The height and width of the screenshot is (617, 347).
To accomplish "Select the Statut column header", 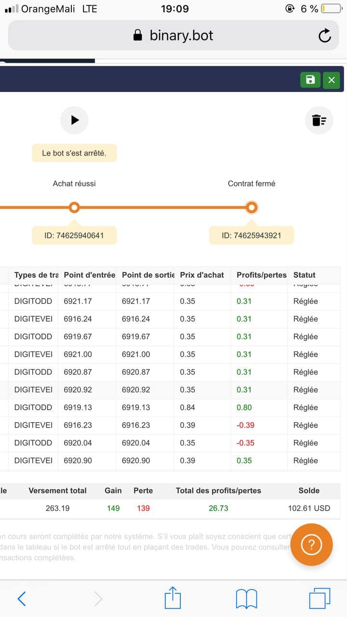I will point(304,275).
